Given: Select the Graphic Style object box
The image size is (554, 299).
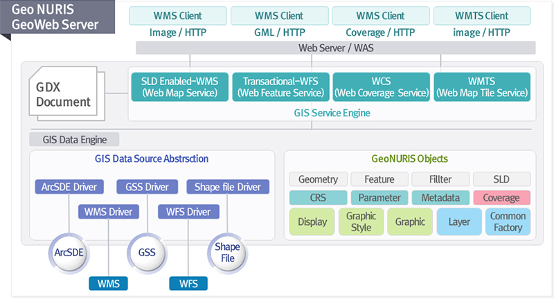Looking at the screenshot, I should pyautogui.click(x=361, y=221).
